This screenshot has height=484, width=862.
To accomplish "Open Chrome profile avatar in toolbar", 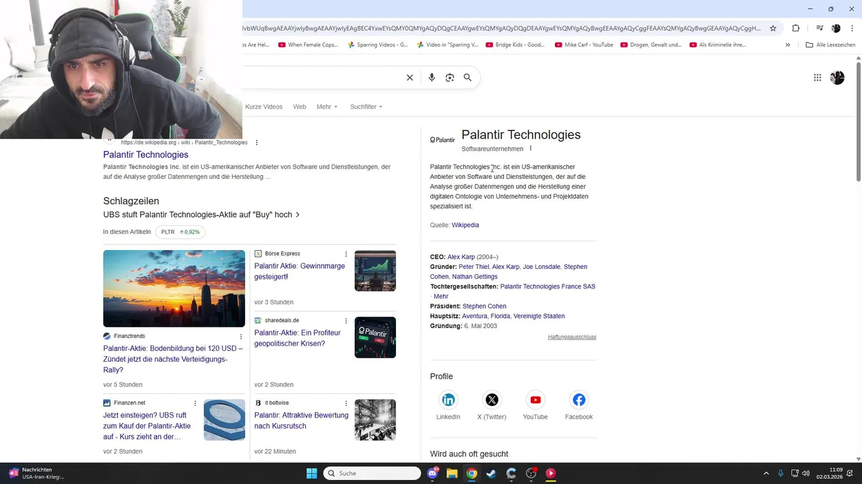I will tap(836, 28).
